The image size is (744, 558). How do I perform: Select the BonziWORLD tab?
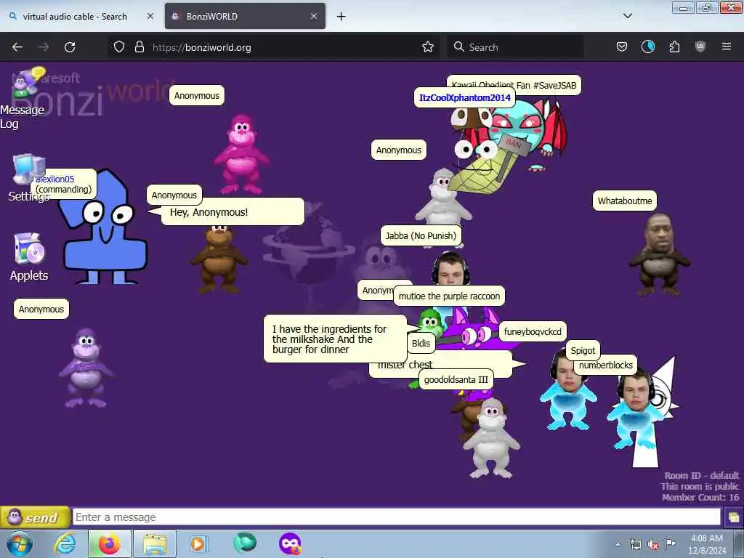click(245, 17)
